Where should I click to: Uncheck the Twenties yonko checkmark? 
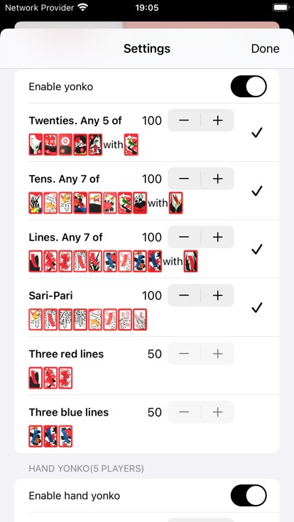point(256,133)
